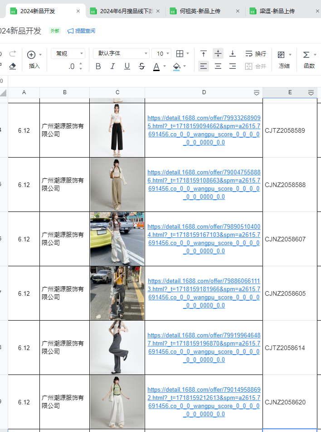Screen dimensions: 321x432
Task: Toggle bold formatting
Action: point(98,67)
